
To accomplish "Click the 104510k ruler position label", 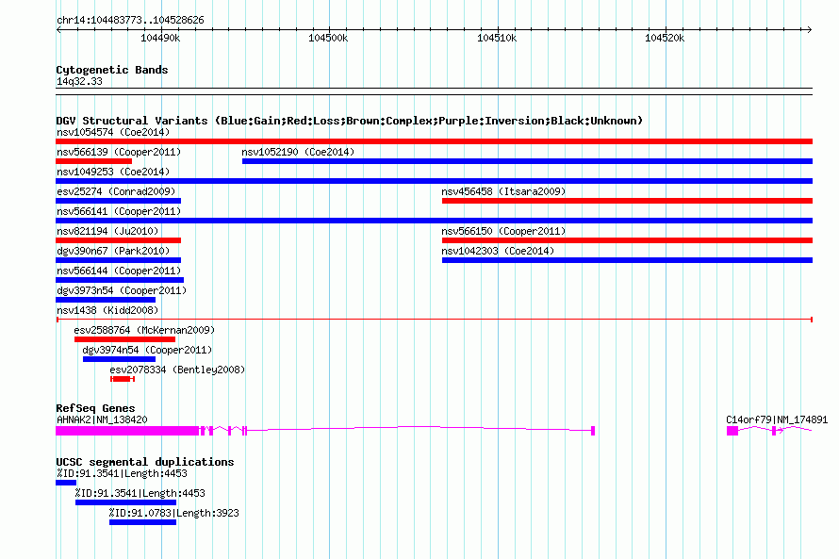I will (x=497, y=38).
